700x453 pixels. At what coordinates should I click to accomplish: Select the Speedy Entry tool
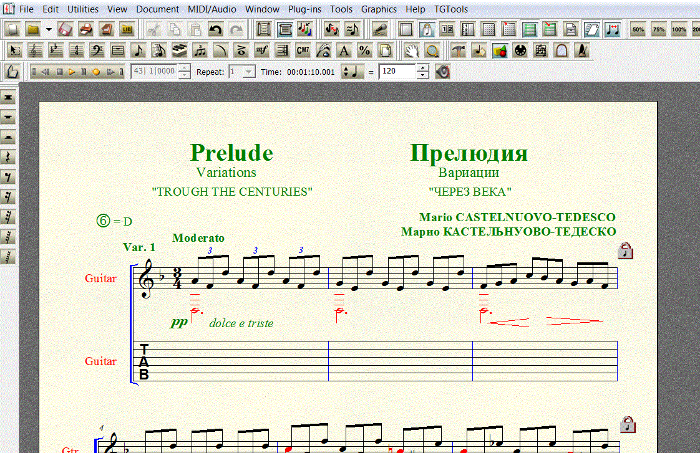click(158, 50)
